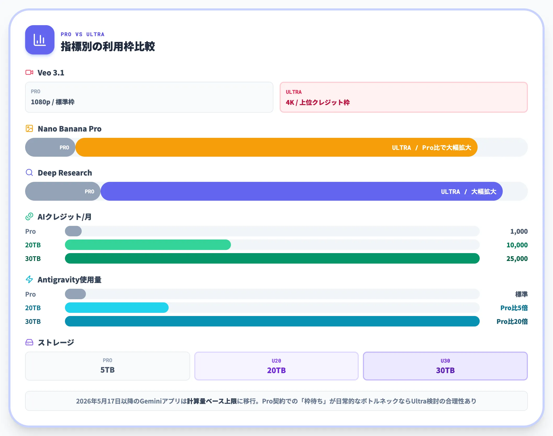Click the 1,000 credits value

[519, 231]
